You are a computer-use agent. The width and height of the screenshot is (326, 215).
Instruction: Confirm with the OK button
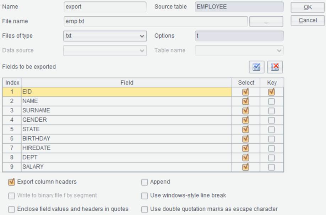coord(308,7)
